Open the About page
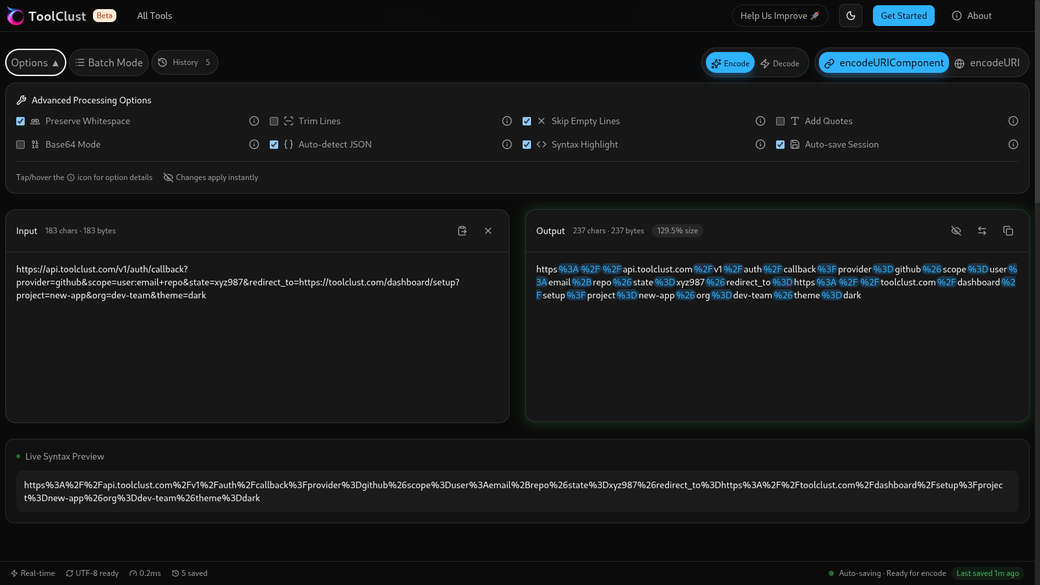Image resolution: width=1040 pixels, height=585 pixels. tap(972, 16)
